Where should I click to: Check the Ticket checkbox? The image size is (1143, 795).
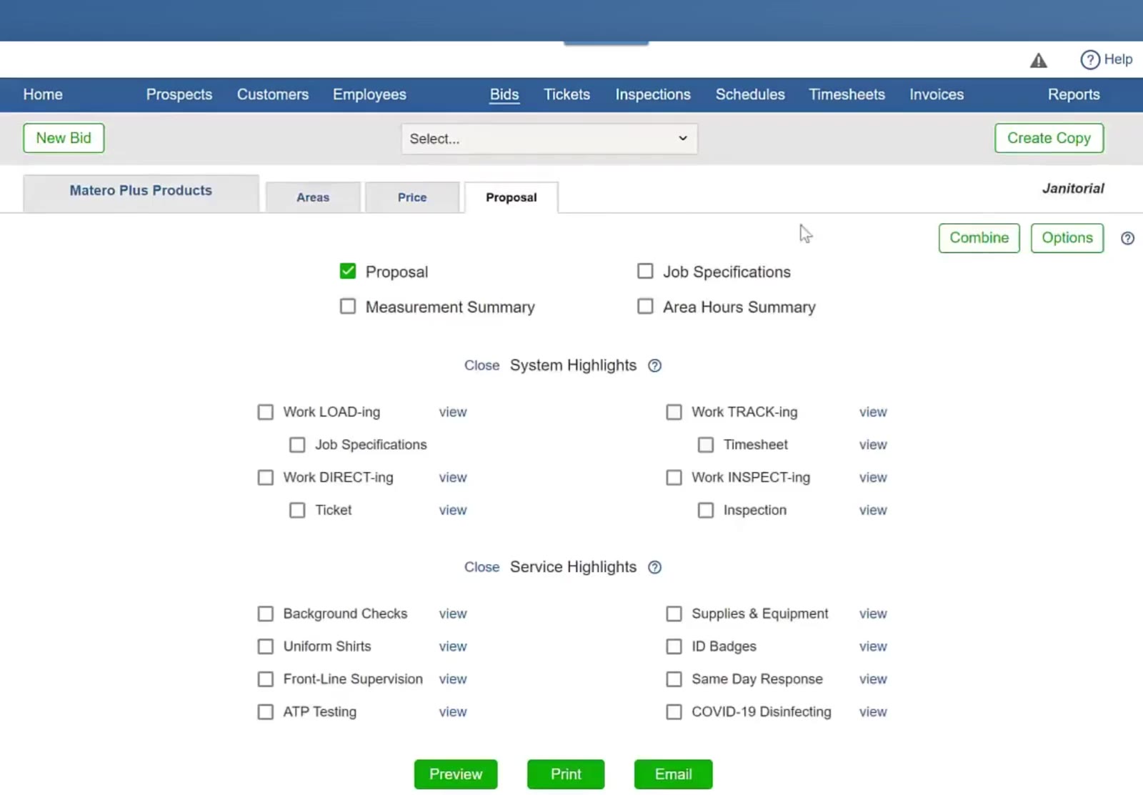coord(297,510)
